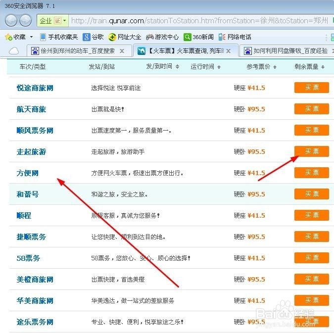Screen dimensions: 334x336
Task: Open 航天商旅 link
Action: point(31,109)
